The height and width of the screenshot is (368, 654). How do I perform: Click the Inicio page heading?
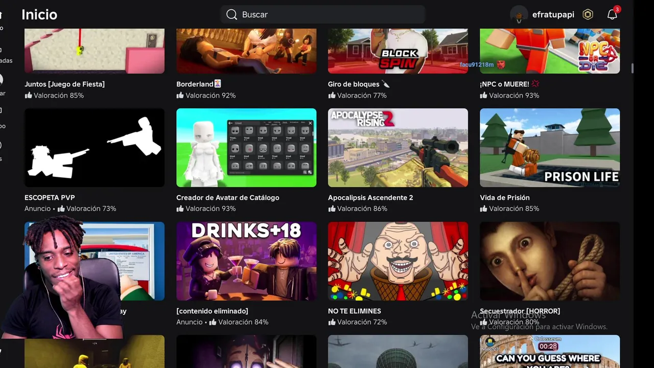pos(39,14)
